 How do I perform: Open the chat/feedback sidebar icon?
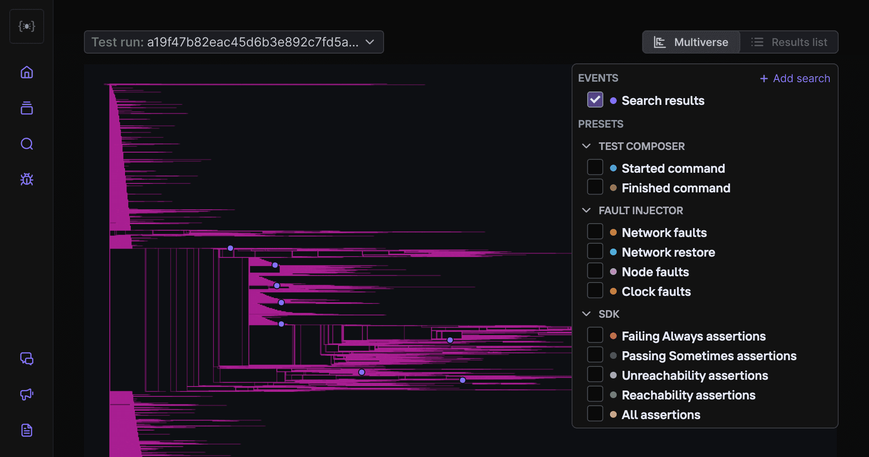pyautogui.click(x=26, y=359)
